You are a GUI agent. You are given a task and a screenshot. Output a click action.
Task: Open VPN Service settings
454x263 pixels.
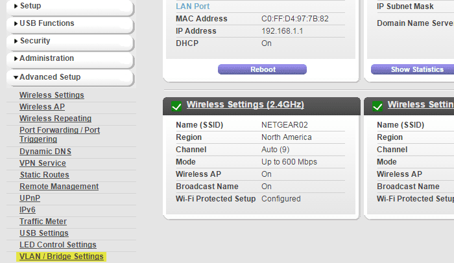(x=43, y=163)
